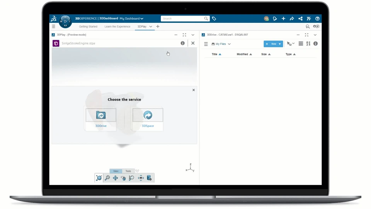Open the tag (6WTags) icon

click(214, 19)
